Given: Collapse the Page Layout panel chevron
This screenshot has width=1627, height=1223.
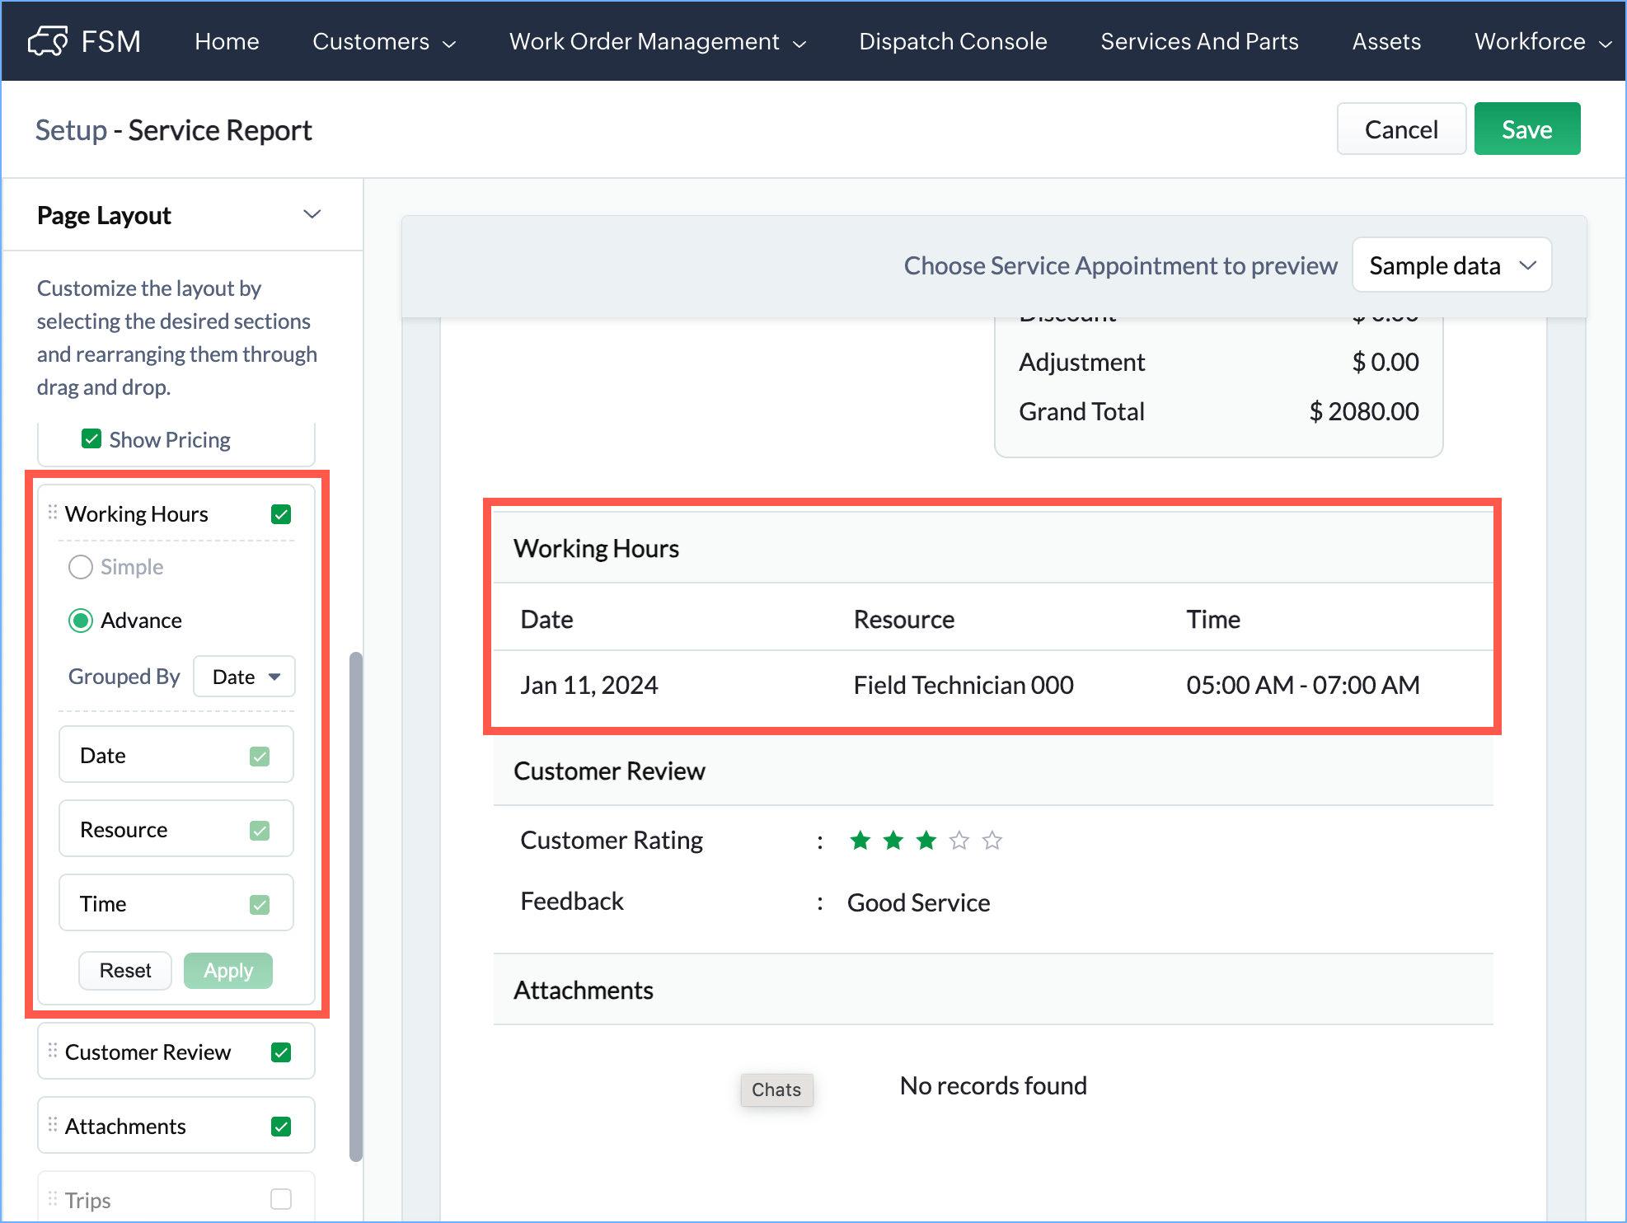Looking at the screenshot, I should (312, 215).
